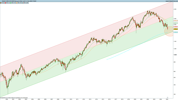Click the 2020 label on time axis
This screenshot has height=100, width=178.
(135, 99)
